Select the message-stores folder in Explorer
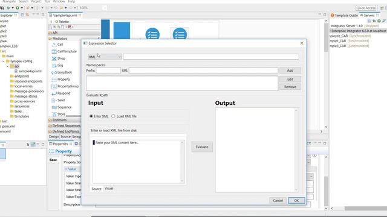The height and width of the screenshot is (217, 387). (x=24, y=96)
